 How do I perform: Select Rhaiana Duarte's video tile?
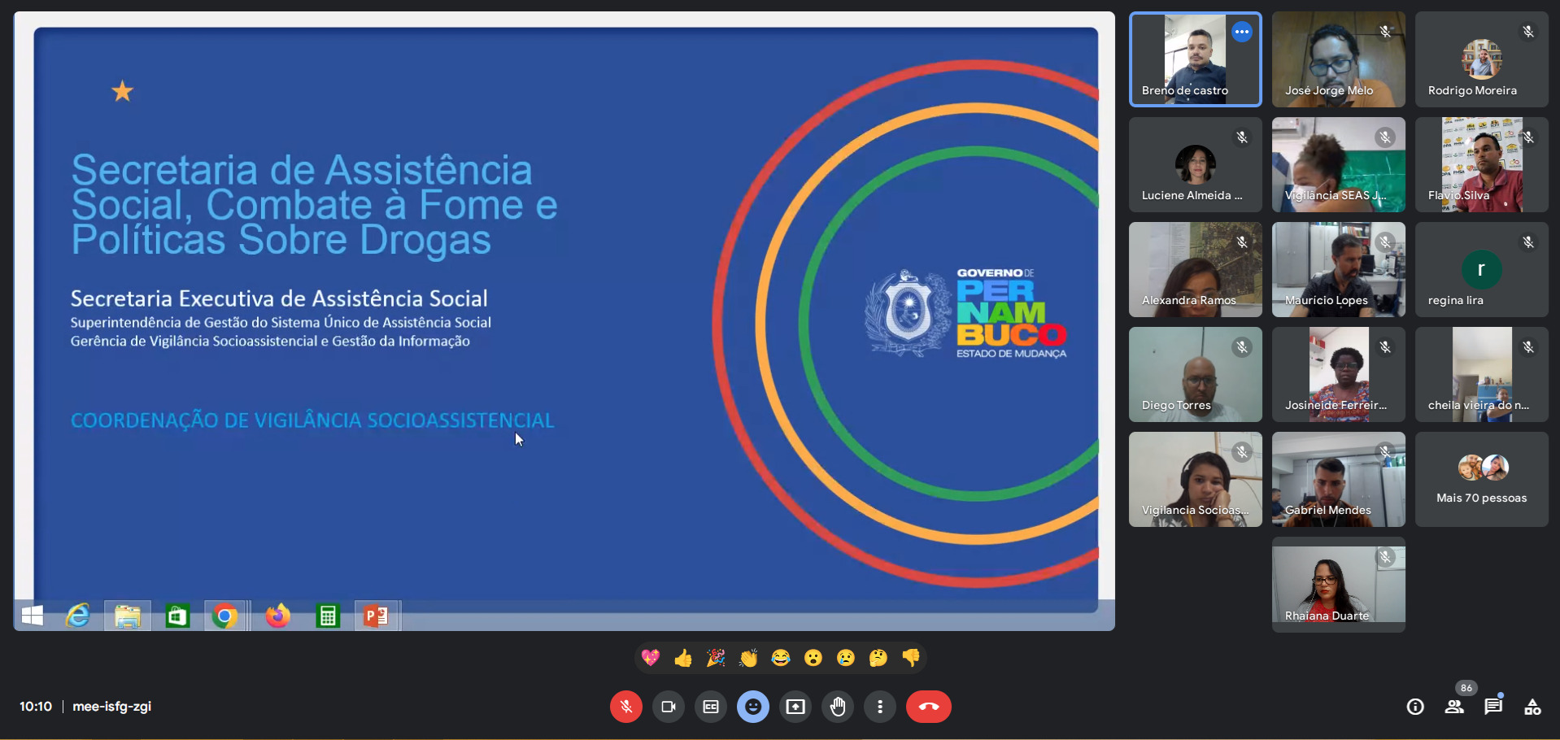[1338, 584]
